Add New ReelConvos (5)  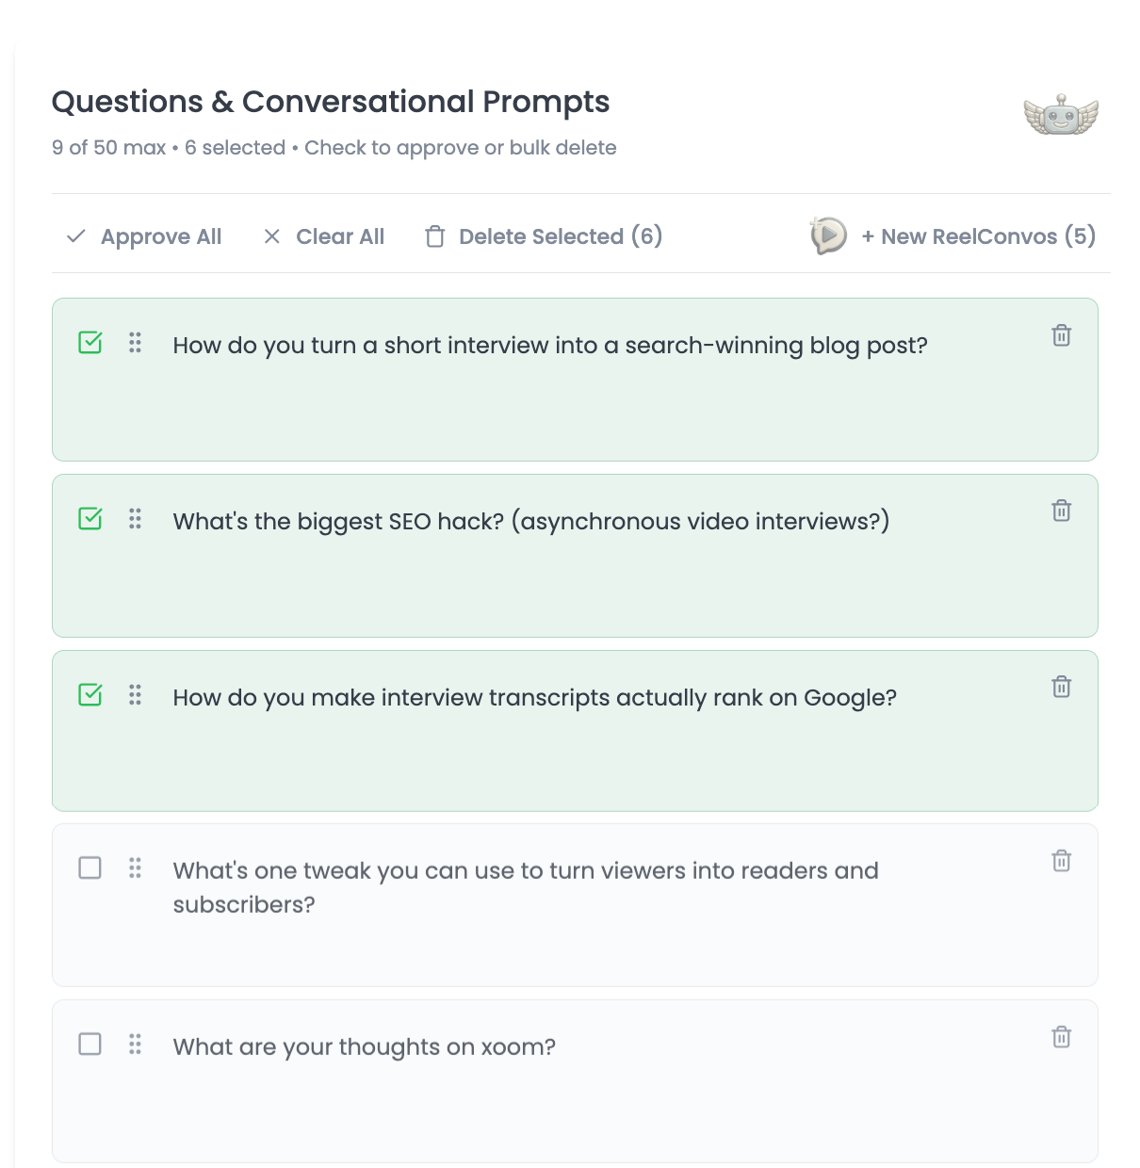(x=978, y=236)
